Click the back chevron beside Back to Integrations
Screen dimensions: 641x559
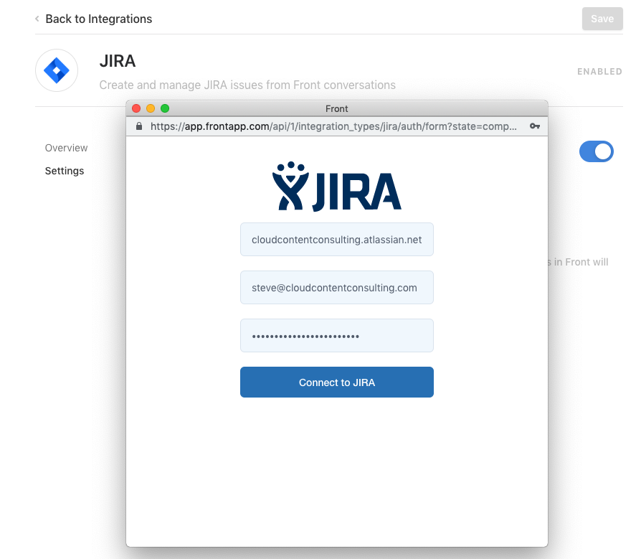pyautogui.click(x=37, y=19)
